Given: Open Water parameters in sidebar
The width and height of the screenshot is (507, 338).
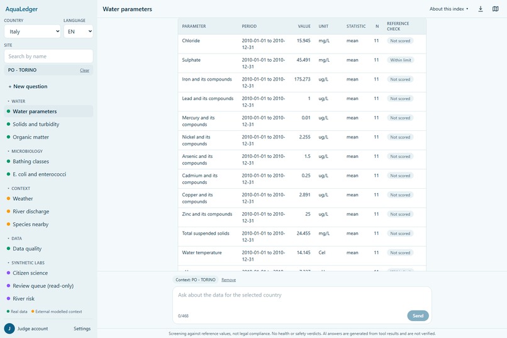Looking at the screenshot, I should point(48,111).
